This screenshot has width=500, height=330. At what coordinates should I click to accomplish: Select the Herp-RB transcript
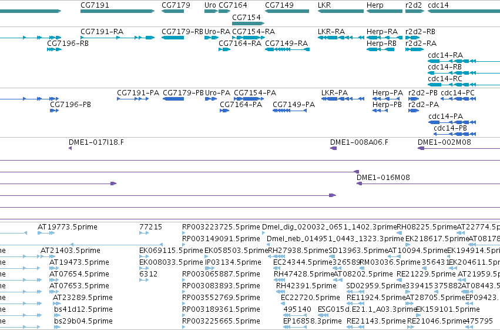(x=381, y=49)
